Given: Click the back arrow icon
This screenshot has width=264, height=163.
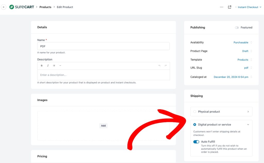Looking at the screenshot, I should [x=4, y=7].
